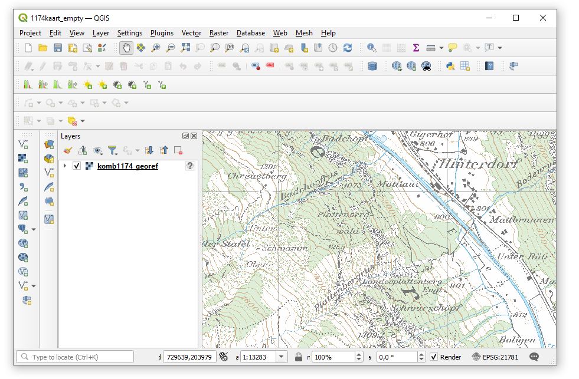This screenshot has width=579, height=379.
Task: Toggle the scale lock padlock icon
Action: [x=299, y=357]
